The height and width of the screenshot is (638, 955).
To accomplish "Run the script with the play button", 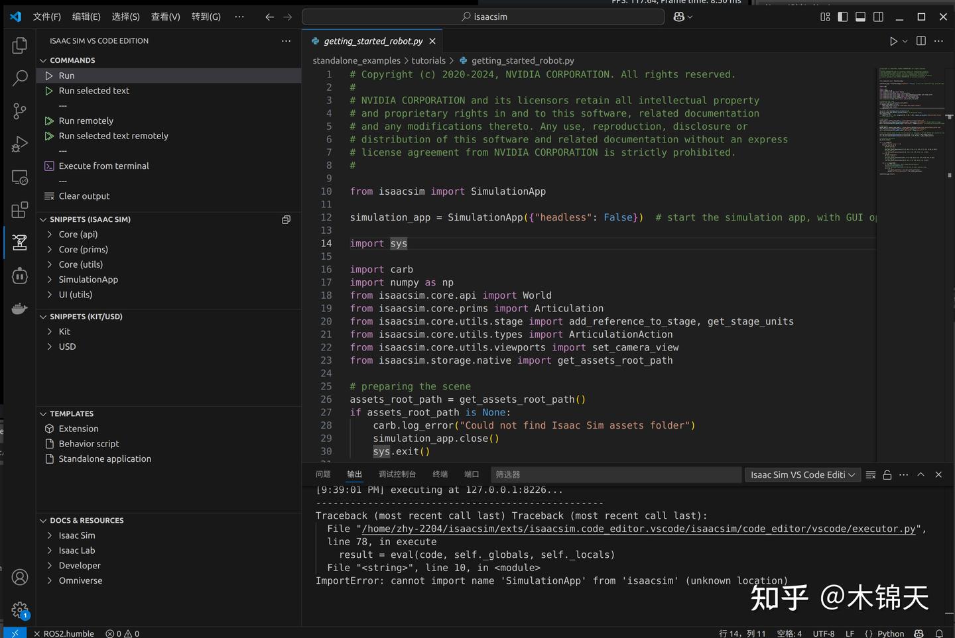I will [x=893, y=40].
